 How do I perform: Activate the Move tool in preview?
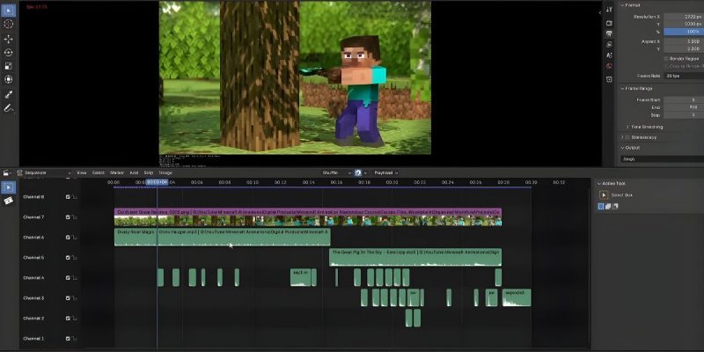[x=9, y=40]
